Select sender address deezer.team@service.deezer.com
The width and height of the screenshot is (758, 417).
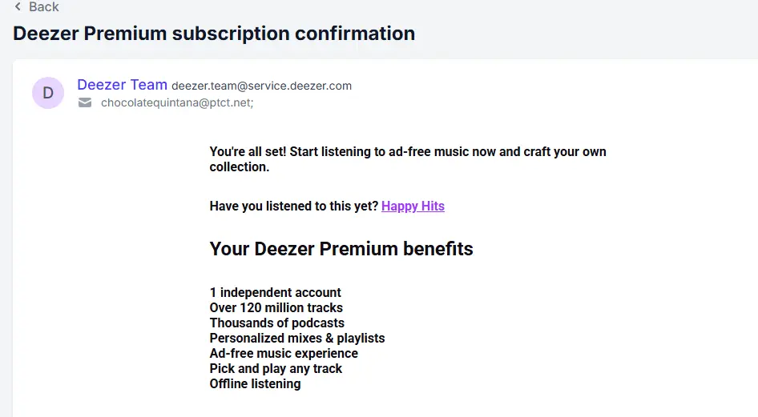261,86
